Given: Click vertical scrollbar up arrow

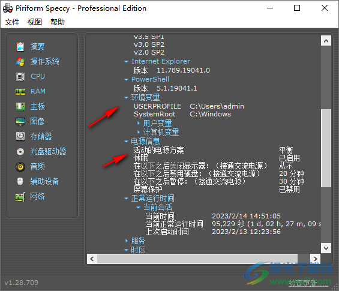Looking at the screenshot, I should point(326,41).
